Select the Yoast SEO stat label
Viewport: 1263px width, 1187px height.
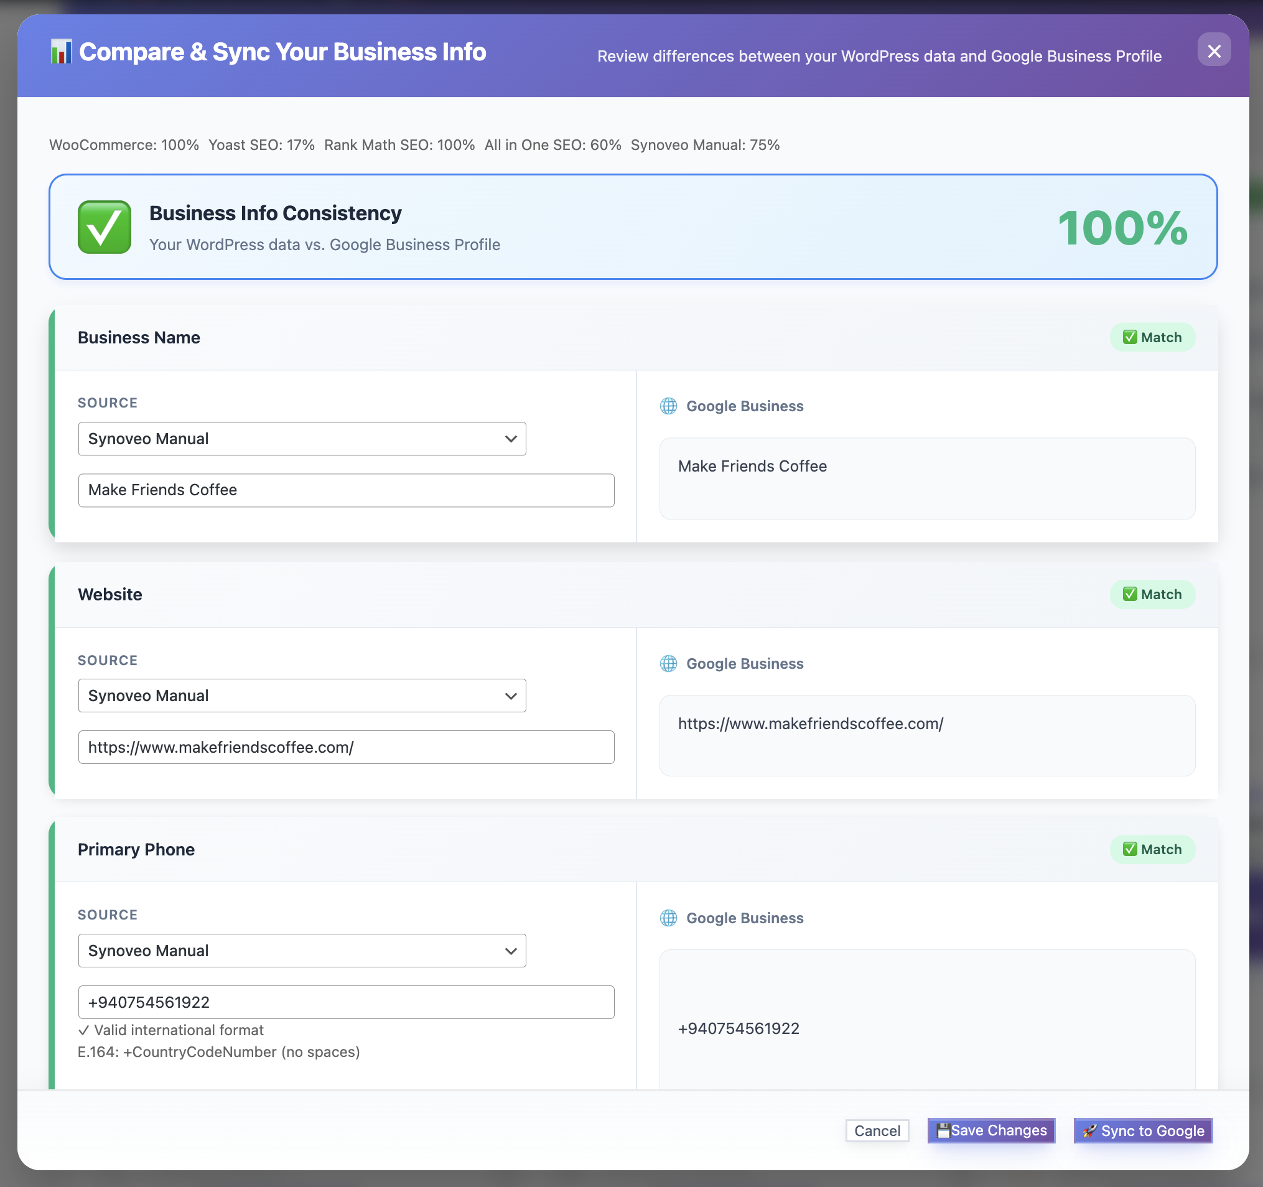click(x=261, y=145)
